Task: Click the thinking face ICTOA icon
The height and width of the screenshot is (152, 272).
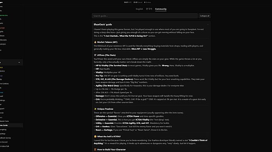Action: point(95,136)
